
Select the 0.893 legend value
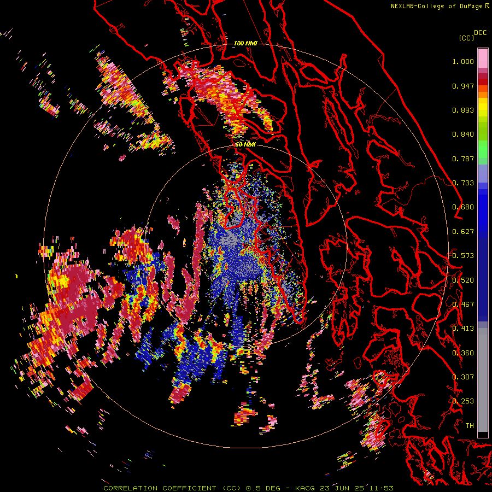(463, 110)
